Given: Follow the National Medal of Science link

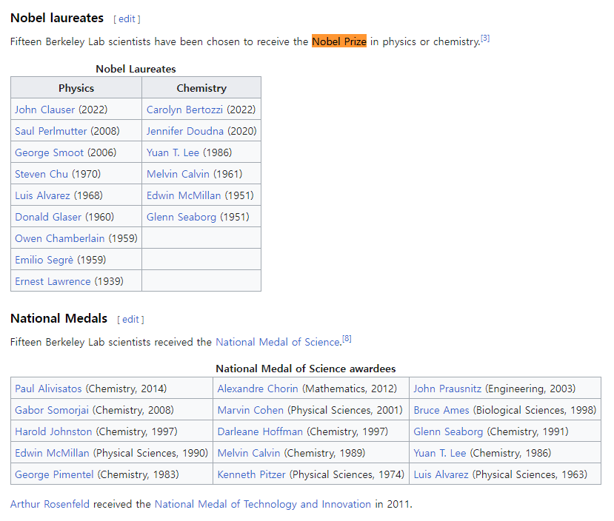Looking at the screenshot, I should tap(278, 342).
